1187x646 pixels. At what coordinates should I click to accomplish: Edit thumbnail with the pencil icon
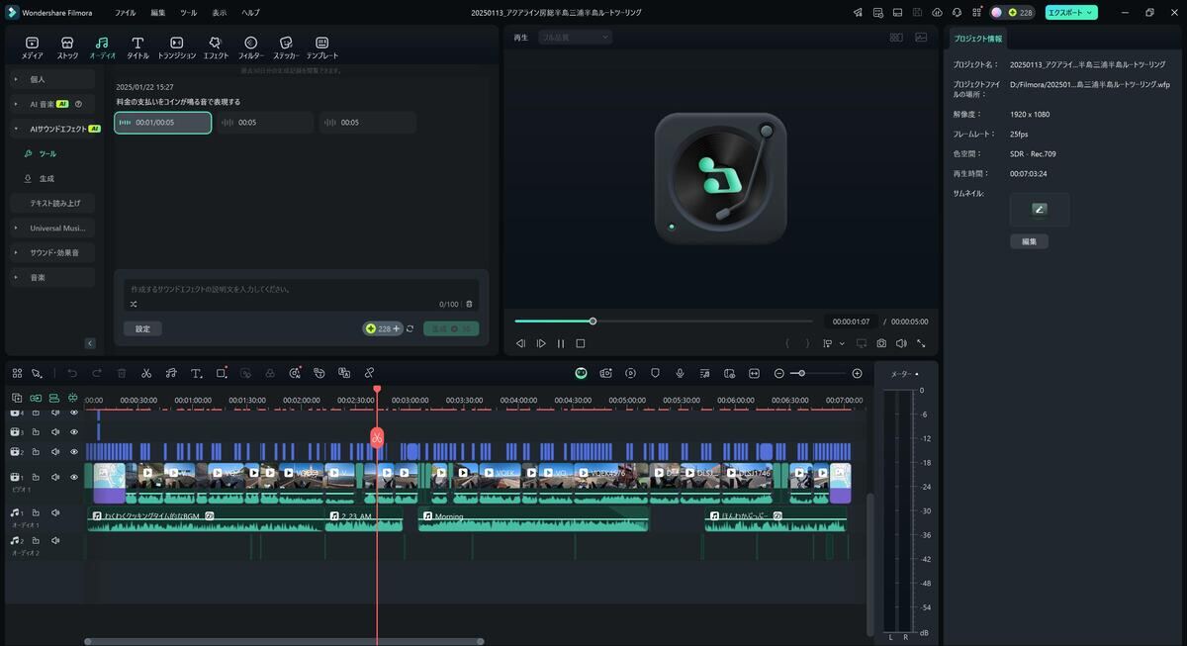click(1039, 209)
